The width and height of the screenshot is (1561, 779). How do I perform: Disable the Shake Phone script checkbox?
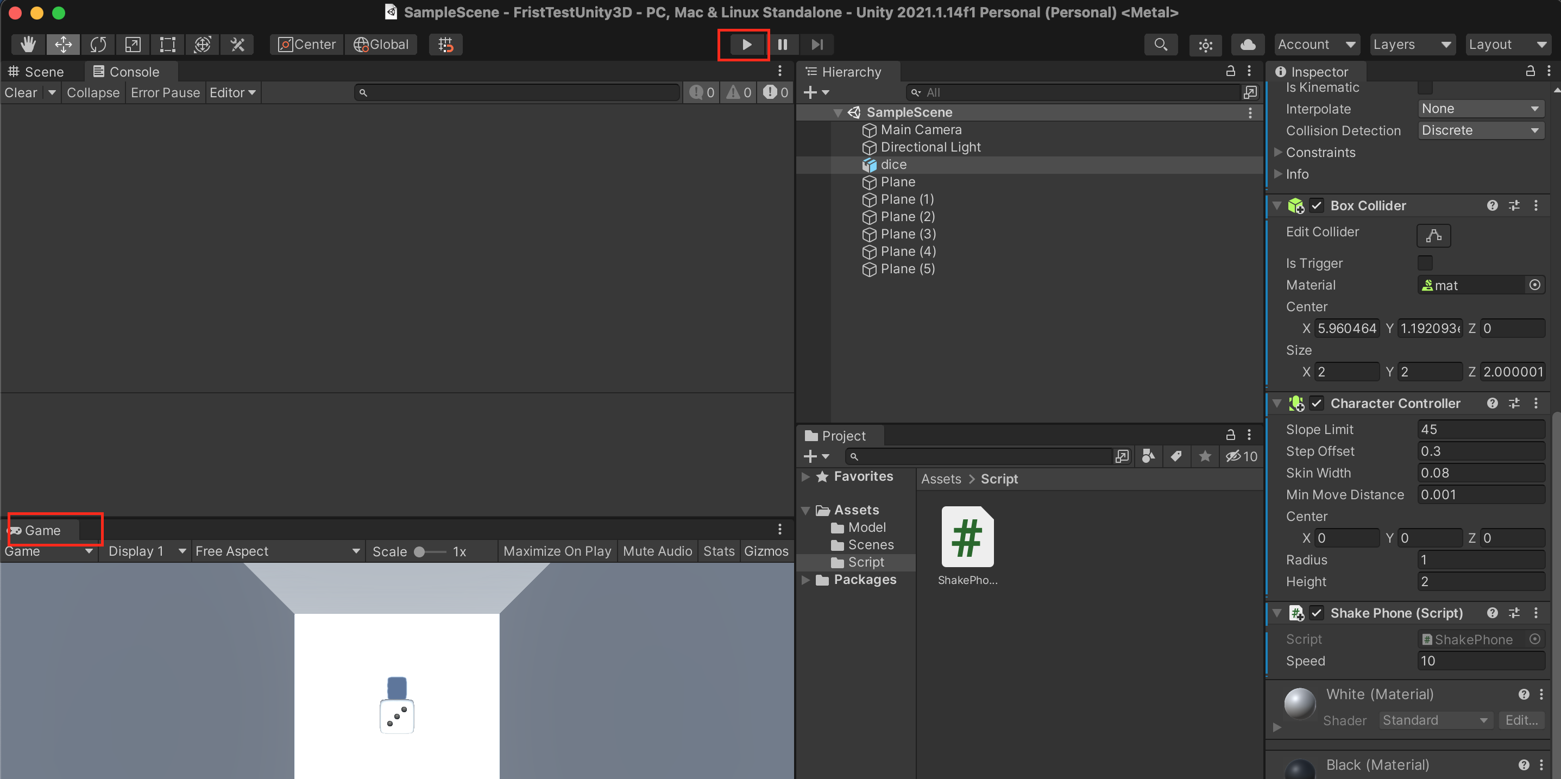[x=1316, y=613]
